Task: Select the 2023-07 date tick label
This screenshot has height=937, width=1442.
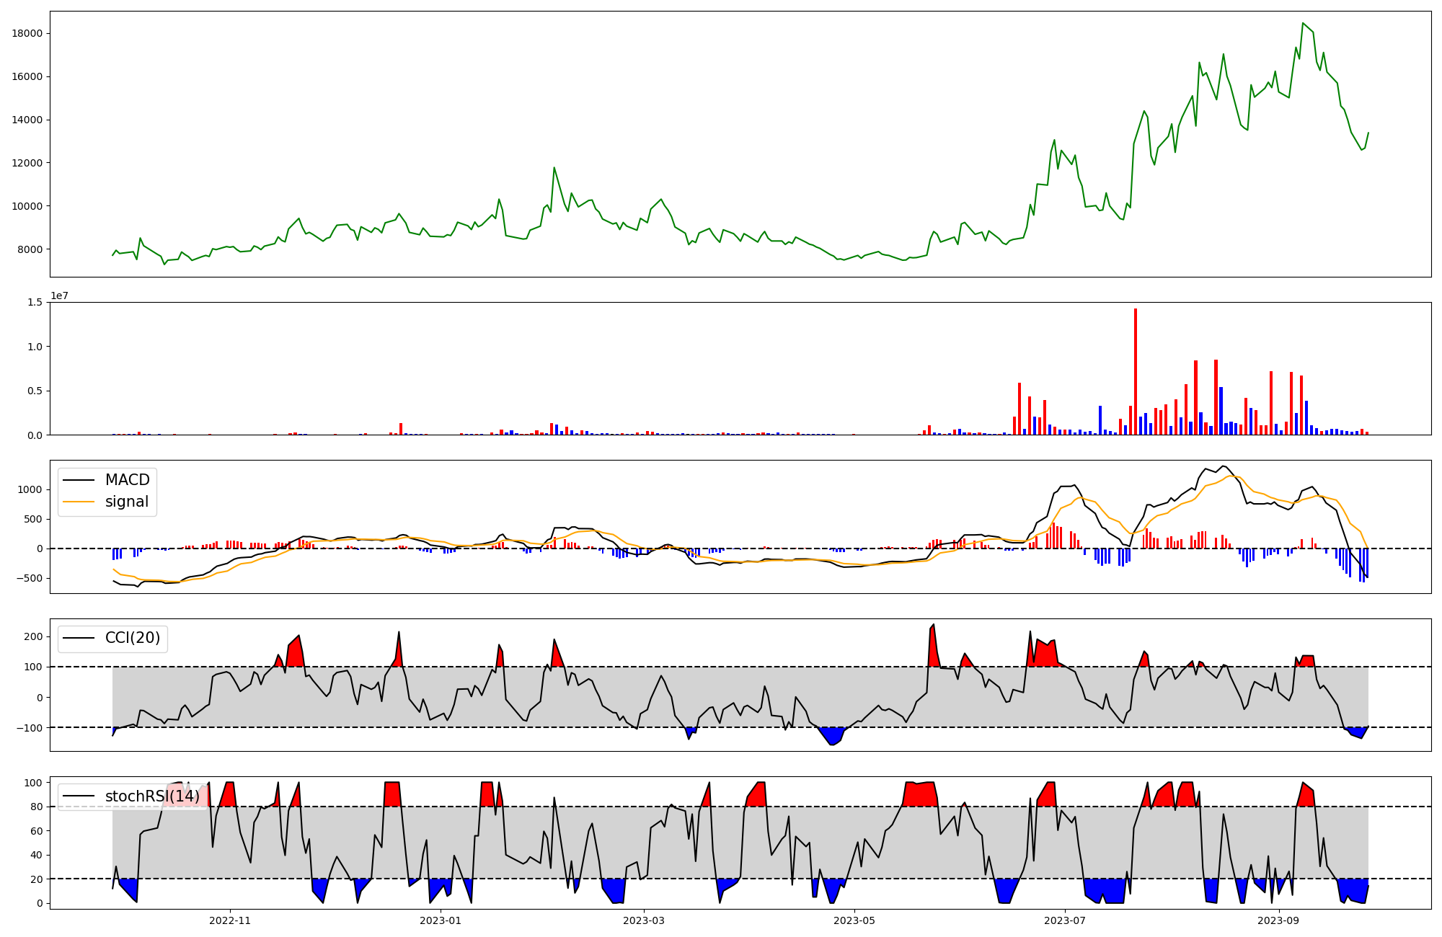Action: [1065, 920]
